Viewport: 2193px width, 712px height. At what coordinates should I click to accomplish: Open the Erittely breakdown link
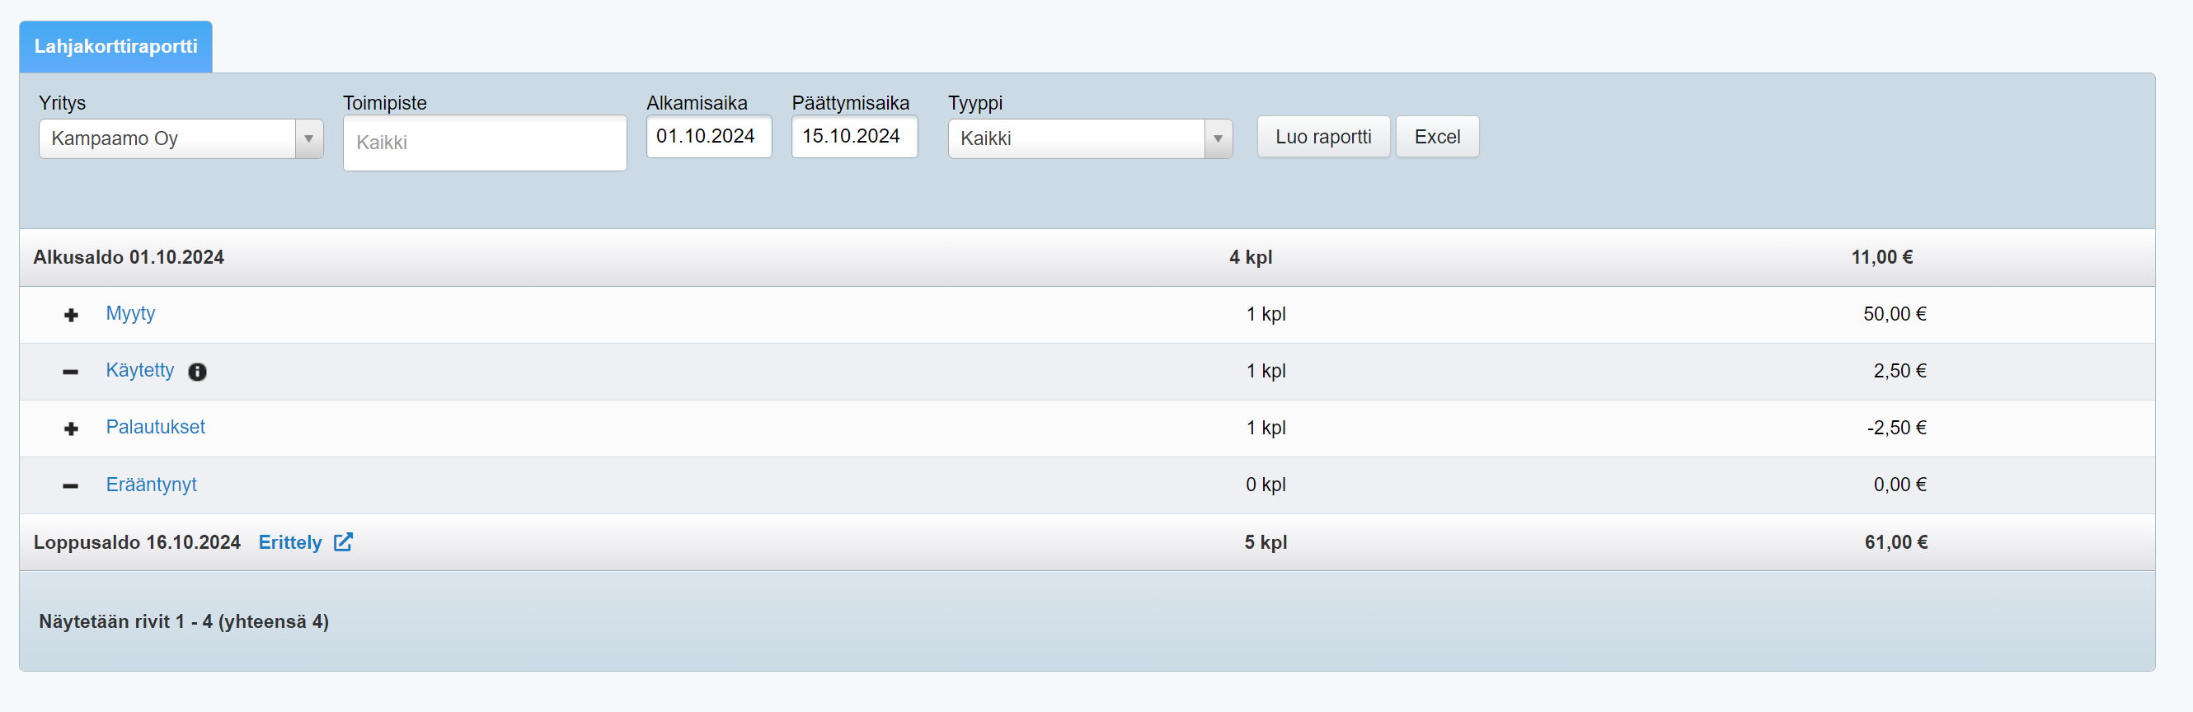289,543
